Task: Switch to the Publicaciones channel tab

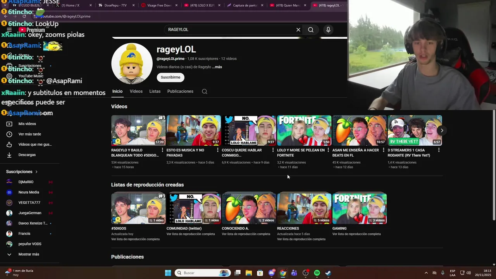Action: pos(180,91)
